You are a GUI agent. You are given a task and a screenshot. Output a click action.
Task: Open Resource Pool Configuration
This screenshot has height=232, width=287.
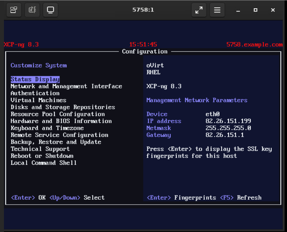pos(58,114)
